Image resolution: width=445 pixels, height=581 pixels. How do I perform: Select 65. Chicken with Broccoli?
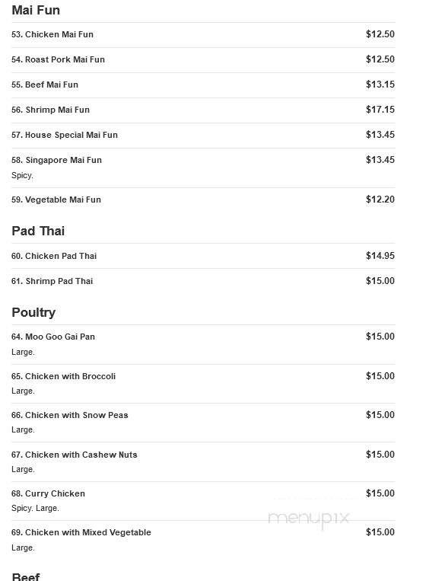coord(203,384)
